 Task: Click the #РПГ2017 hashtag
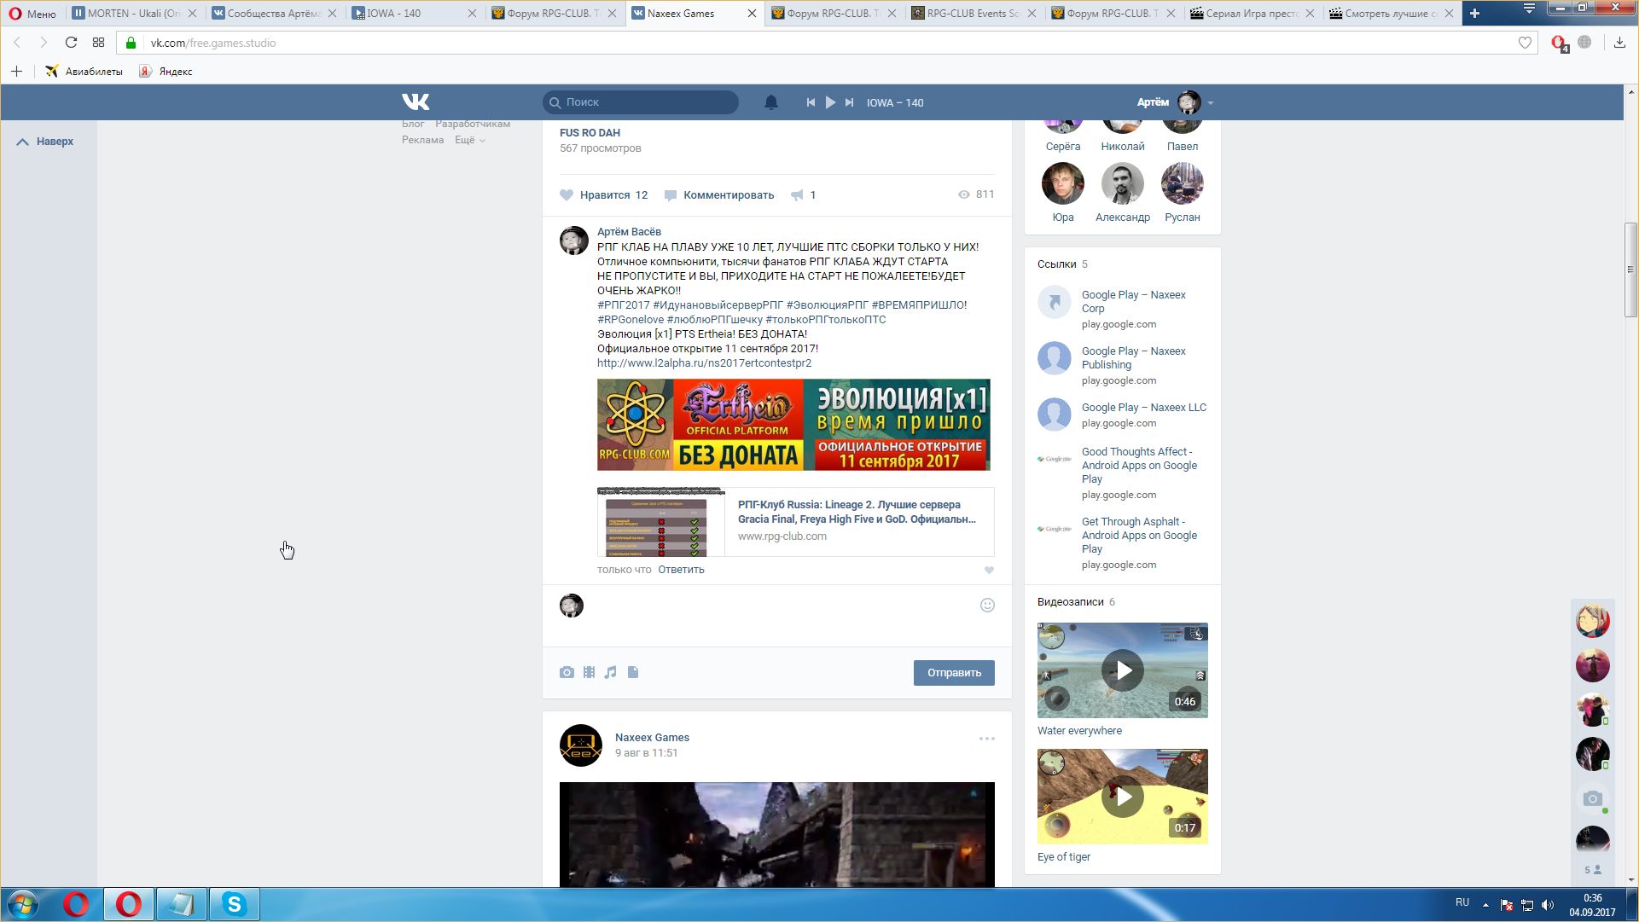623,305
